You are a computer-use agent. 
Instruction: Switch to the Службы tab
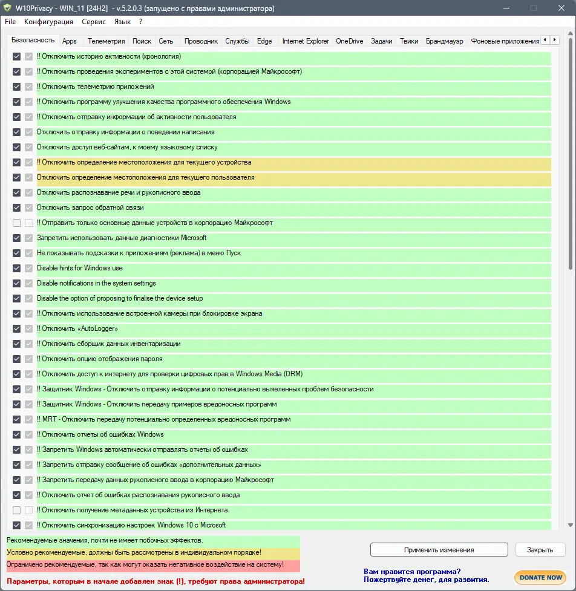pyautogui.click(x=237, y=41)
